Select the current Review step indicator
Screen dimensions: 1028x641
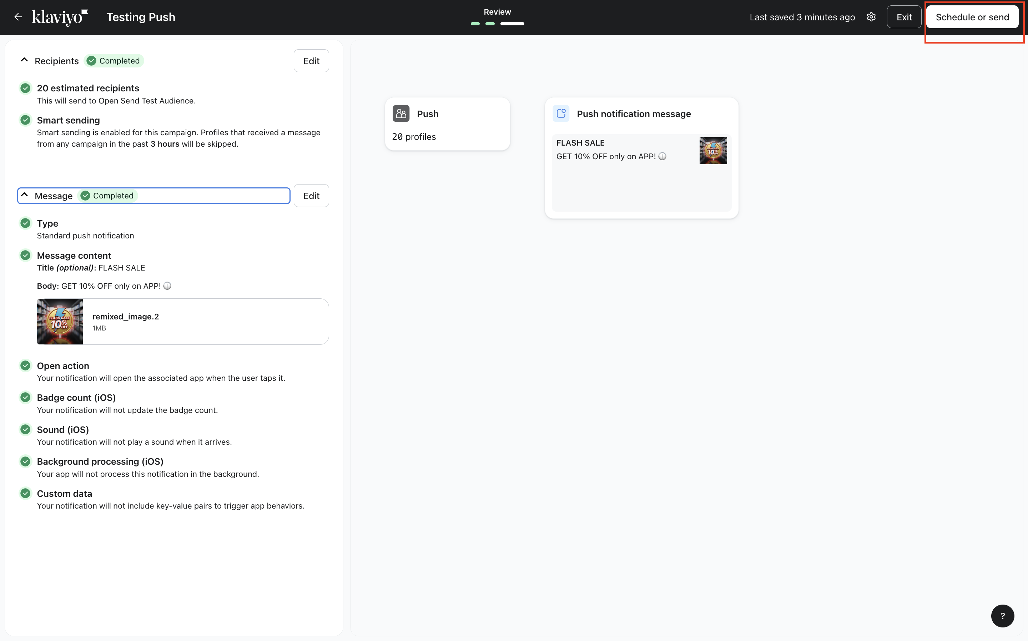[x=512, y=24]
